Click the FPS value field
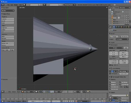The width and height of the screenshot is (131, 103). pyautogui.click(x=124, y=61)
